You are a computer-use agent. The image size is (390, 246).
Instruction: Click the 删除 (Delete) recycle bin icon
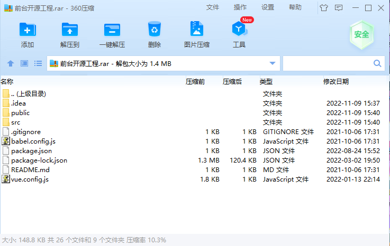(x=155, y=29)
